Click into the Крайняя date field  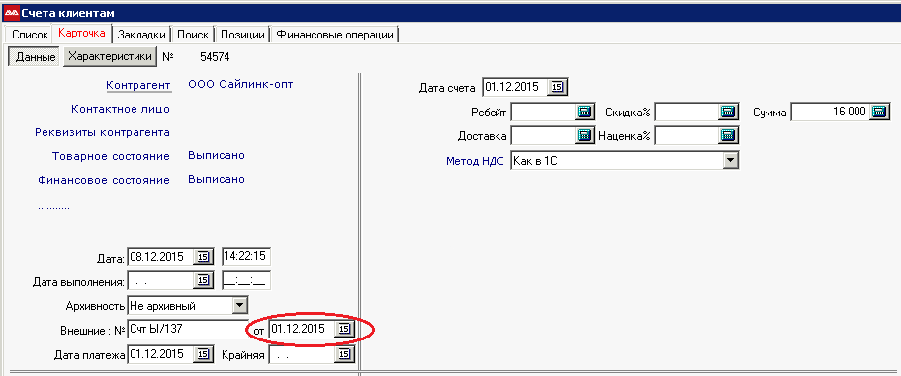tap(303, 354)
